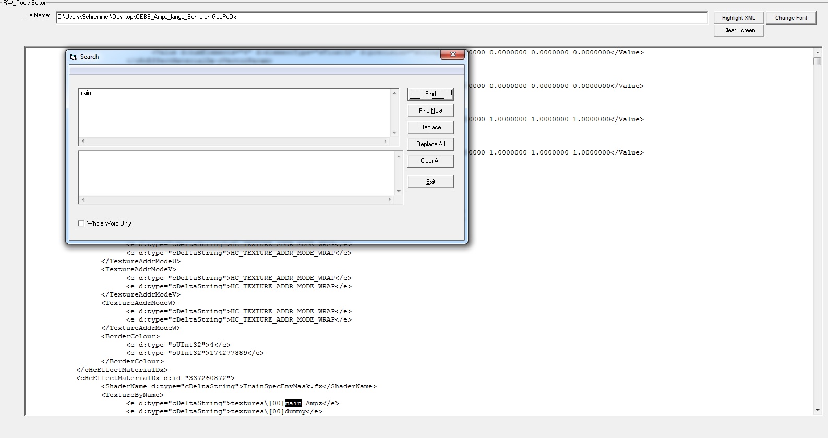828x438 pixels.
Task: Click the replace box horizontal scroll right arrow
Action: [390, 200]
